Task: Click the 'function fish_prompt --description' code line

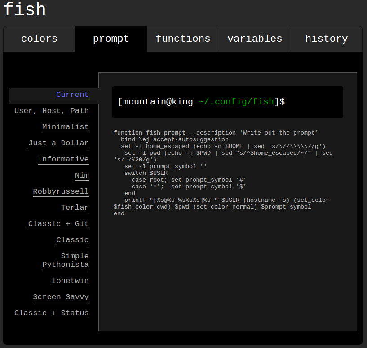Action: (x=216, y=133)
